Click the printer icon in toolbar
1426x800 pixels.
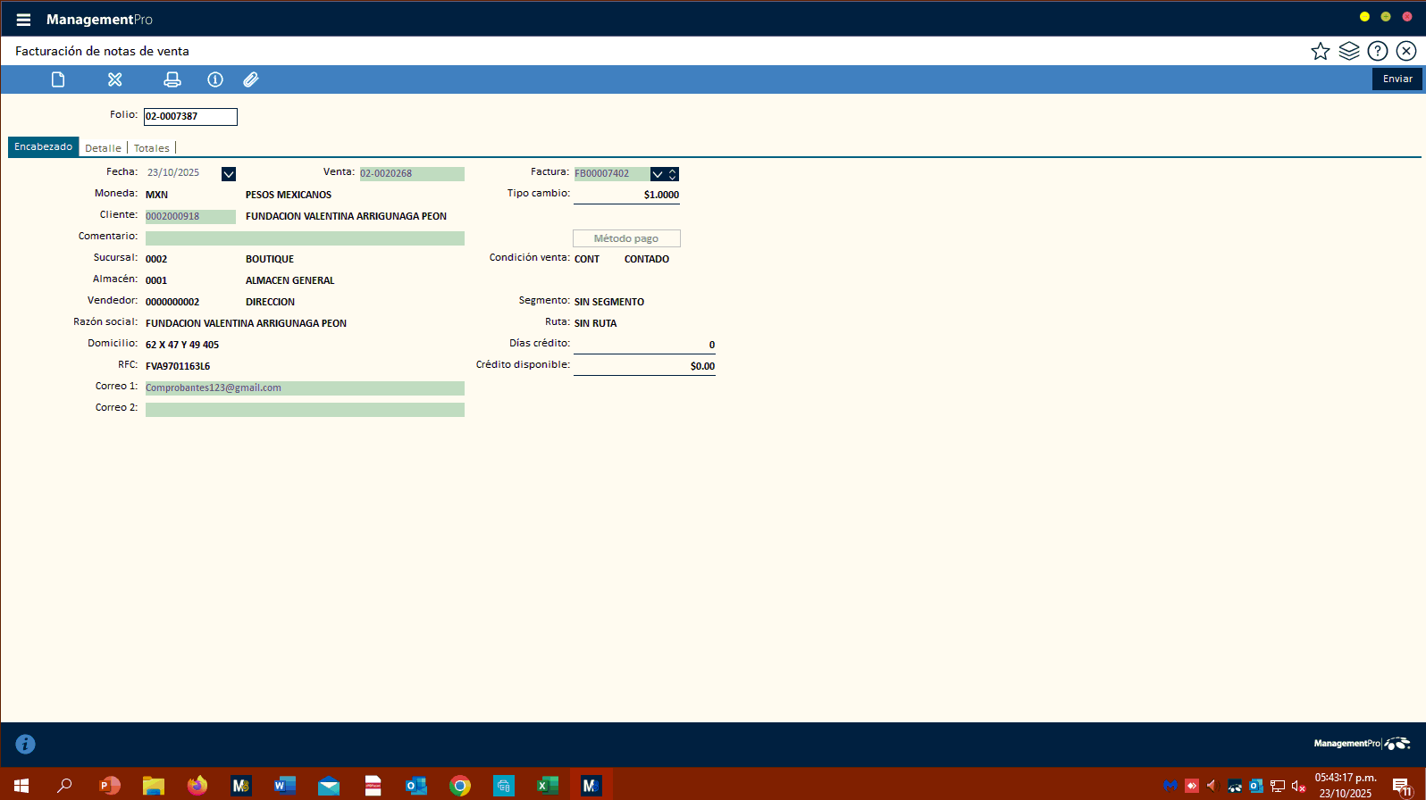point(172,79)
